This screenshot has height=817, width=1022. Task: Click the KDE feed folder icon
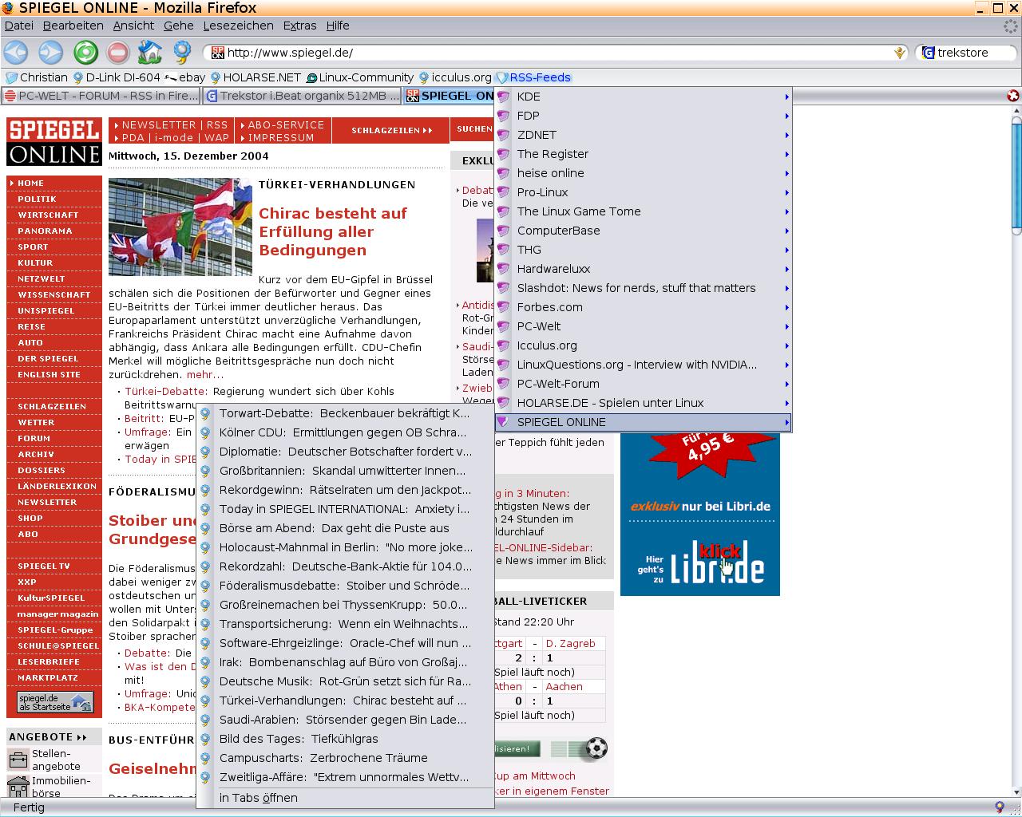[503, 97]
